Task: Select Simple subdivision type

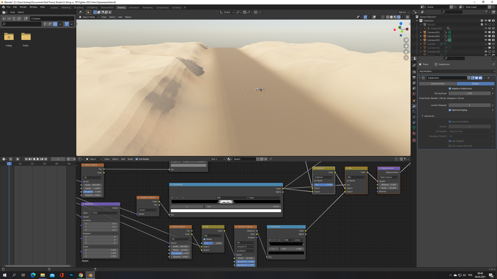Action: [x=475, y=84]
